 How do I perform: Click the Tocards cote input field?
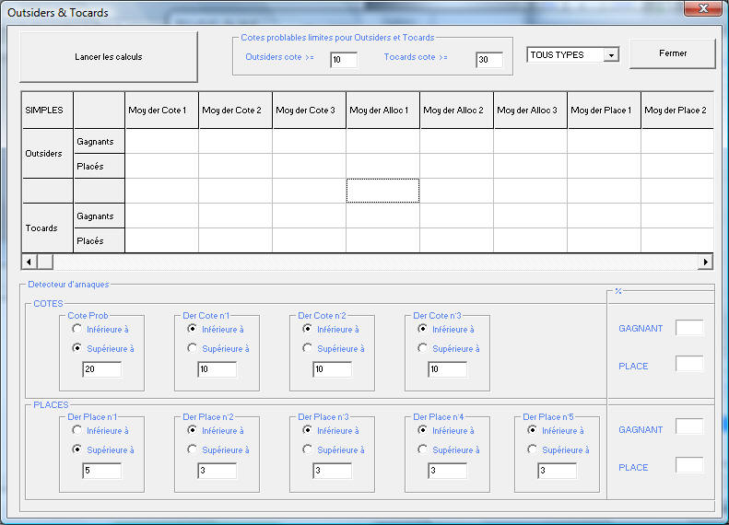click(488, 60)
